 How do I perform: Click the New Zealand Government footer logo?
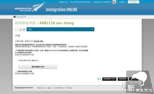(x=24, y=88)
